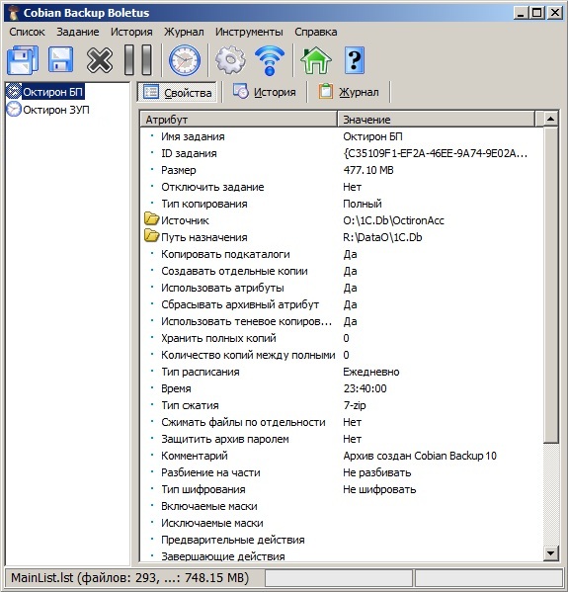Open the Задание menu

click(78, 32)
